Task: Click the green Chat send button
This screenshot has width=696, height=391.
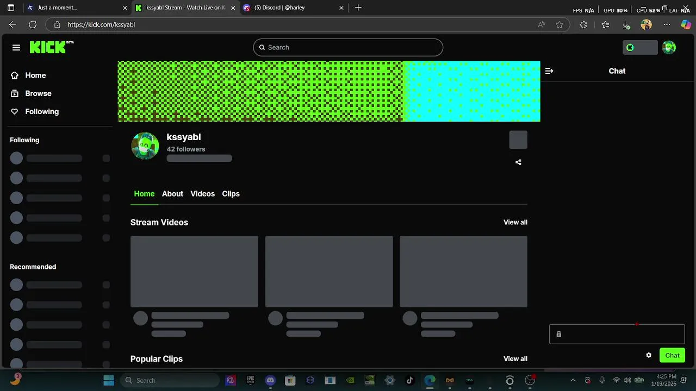Action: 672,356
